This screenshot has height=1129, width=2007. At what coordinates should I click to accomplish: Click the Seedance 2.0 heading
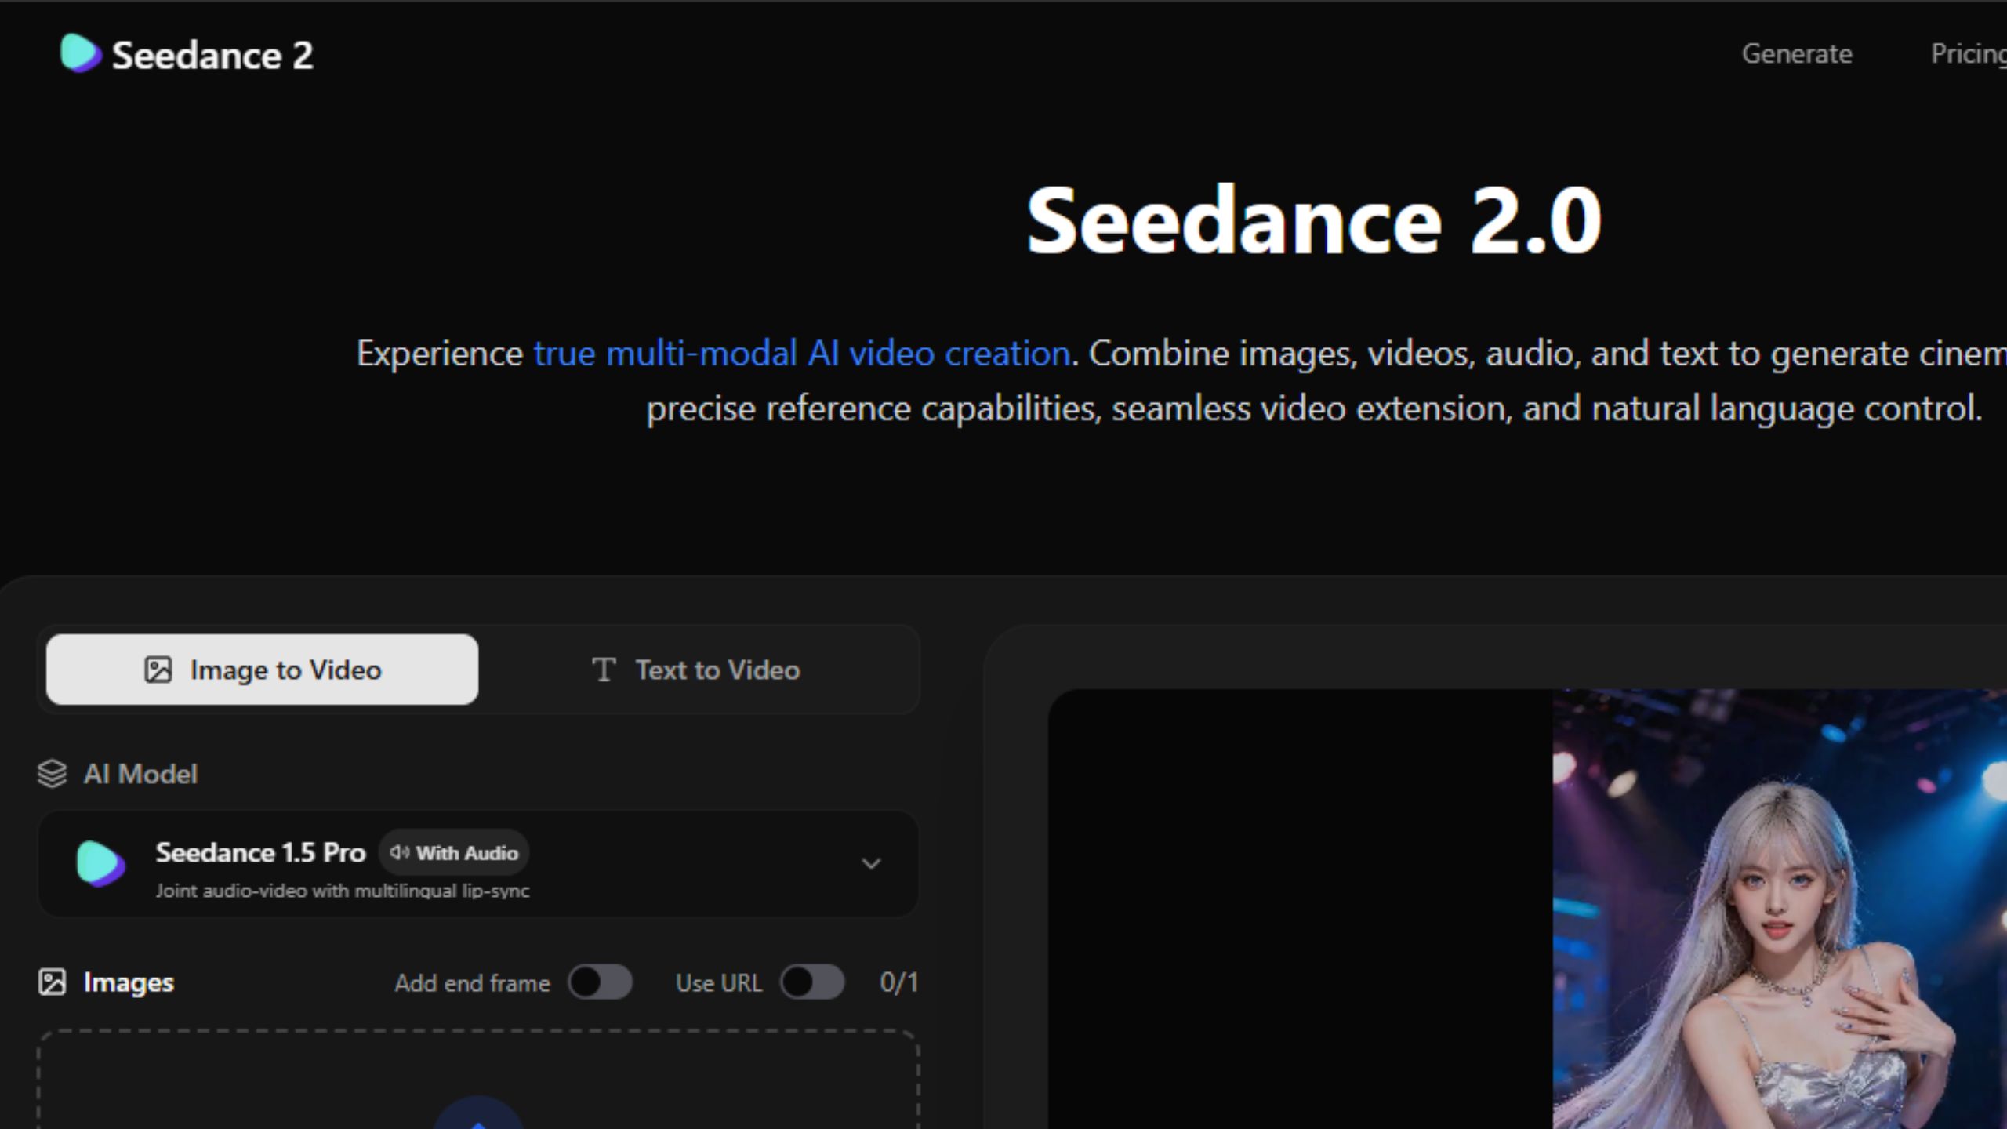pos(1314,220)
